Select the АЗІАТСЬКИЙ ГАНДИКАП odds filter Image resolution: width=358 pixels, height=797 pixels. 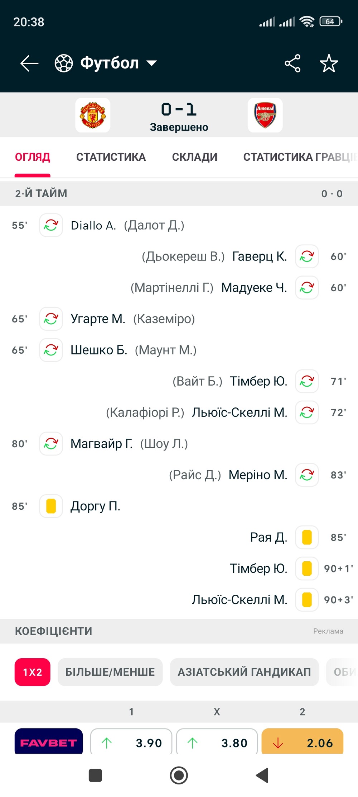click(245, 672)
